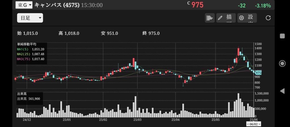Click the 25/05 date axis label

216,120
